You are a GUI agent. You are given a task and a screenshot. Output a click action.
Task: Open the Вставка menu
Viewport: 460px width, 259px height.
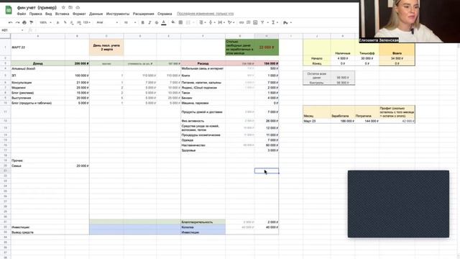coord(63,14)
